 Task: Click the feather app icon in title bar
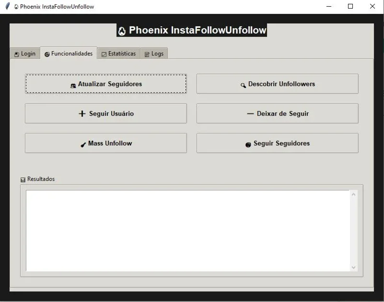8,6
